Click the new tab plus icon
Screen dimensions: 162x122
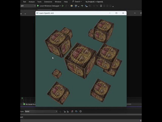21,14
